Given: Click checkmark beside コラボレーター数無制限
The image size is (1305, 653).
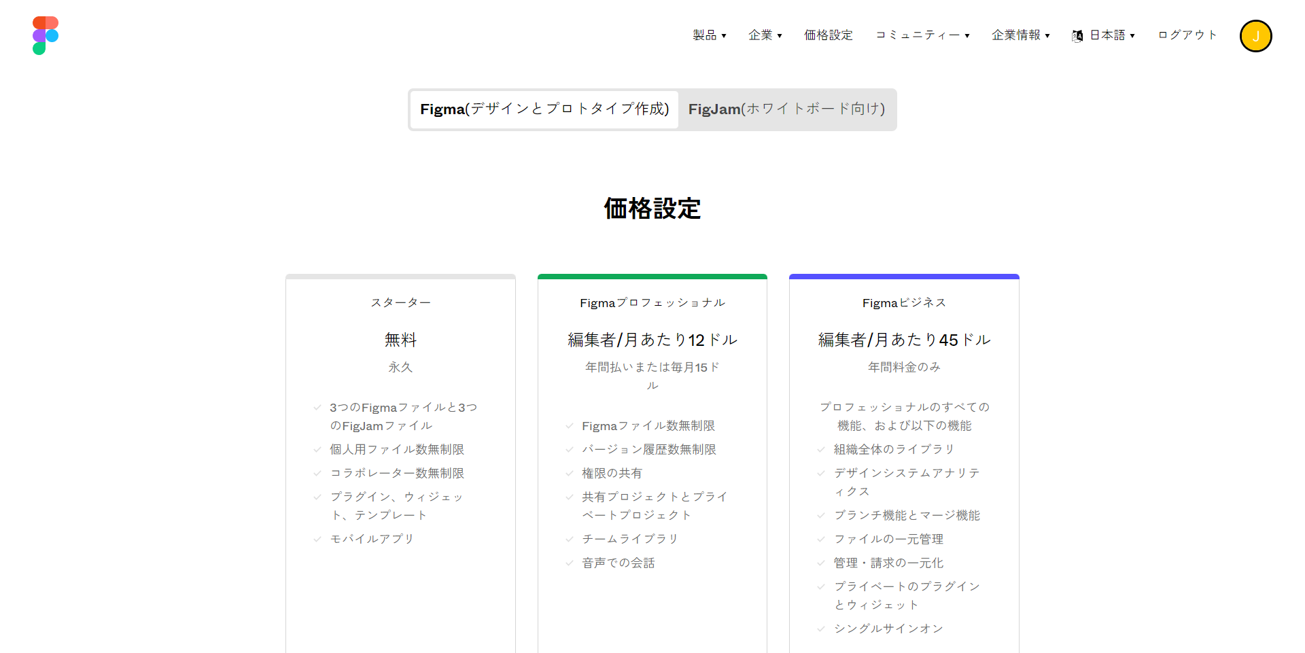Looking at the screenshot, I should 317,474.
